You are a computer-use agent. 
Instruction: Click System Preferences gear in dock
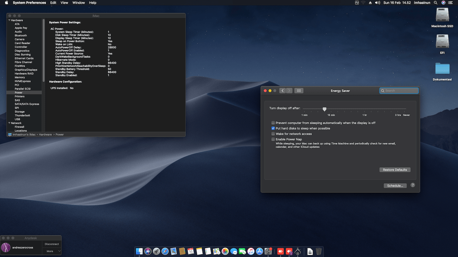268,251
